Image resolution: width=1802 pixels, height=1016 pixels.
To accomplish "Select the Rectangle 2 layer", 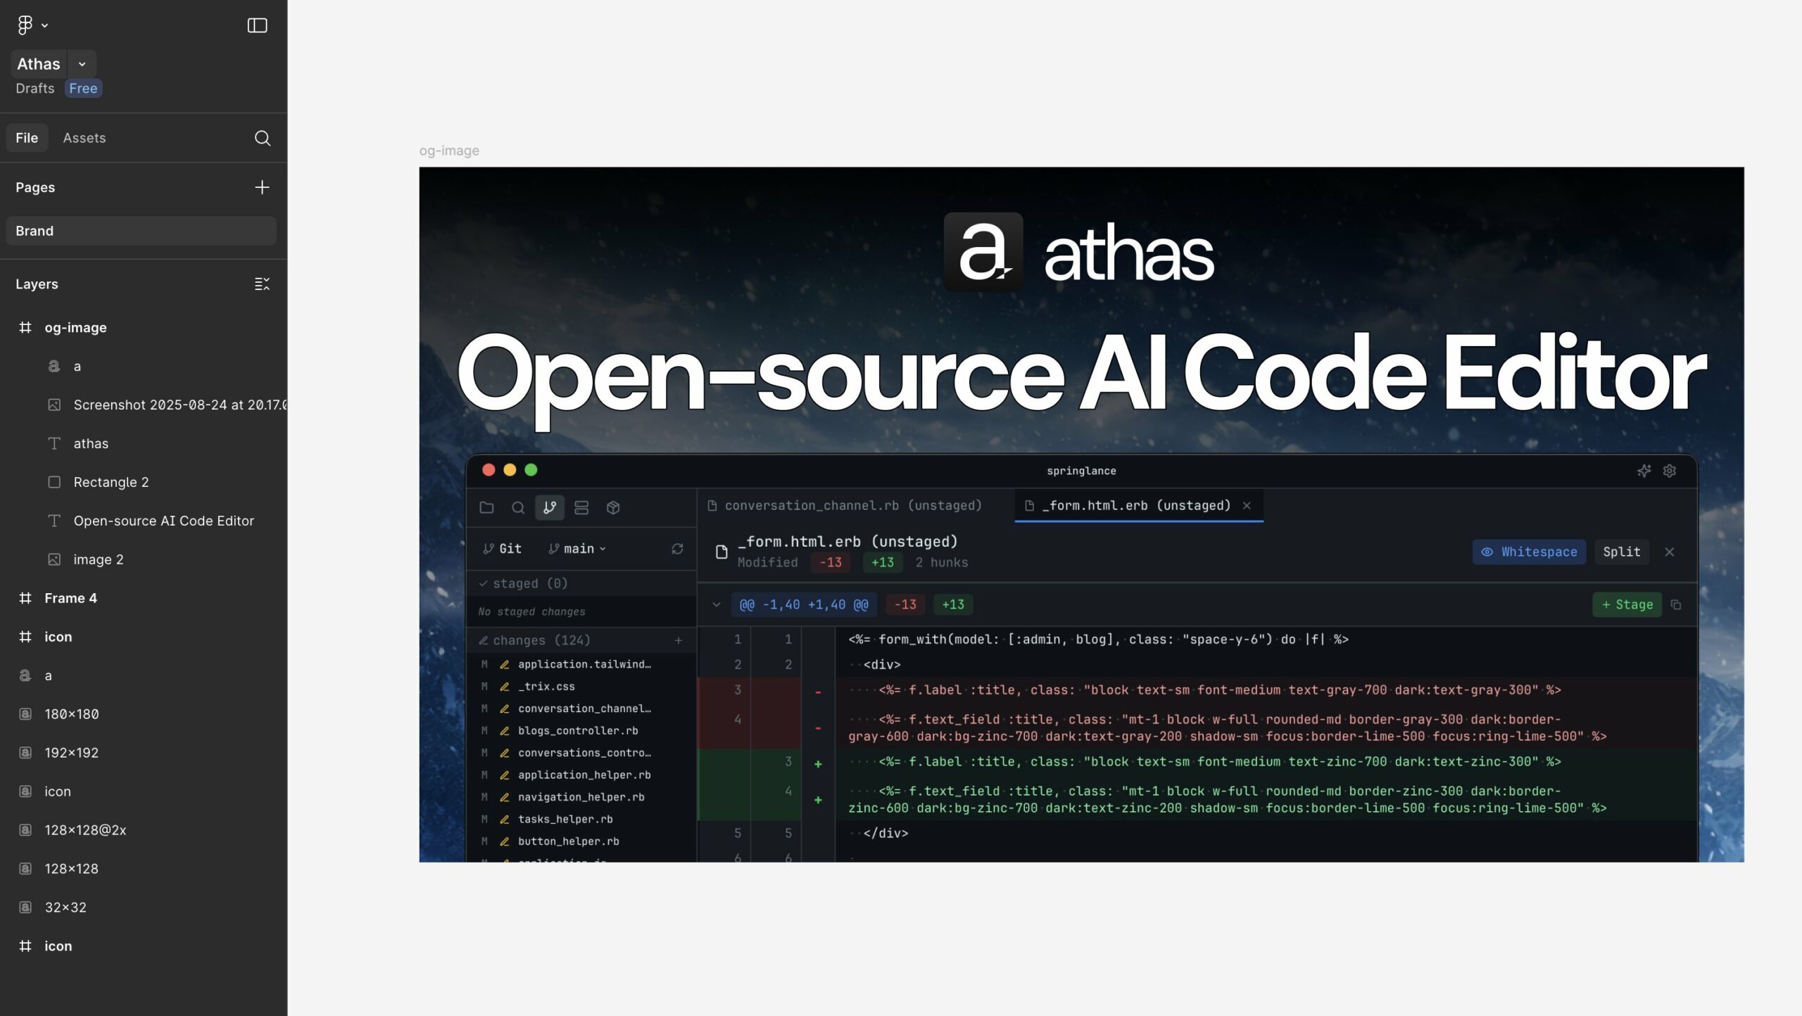I will (111, 482).
